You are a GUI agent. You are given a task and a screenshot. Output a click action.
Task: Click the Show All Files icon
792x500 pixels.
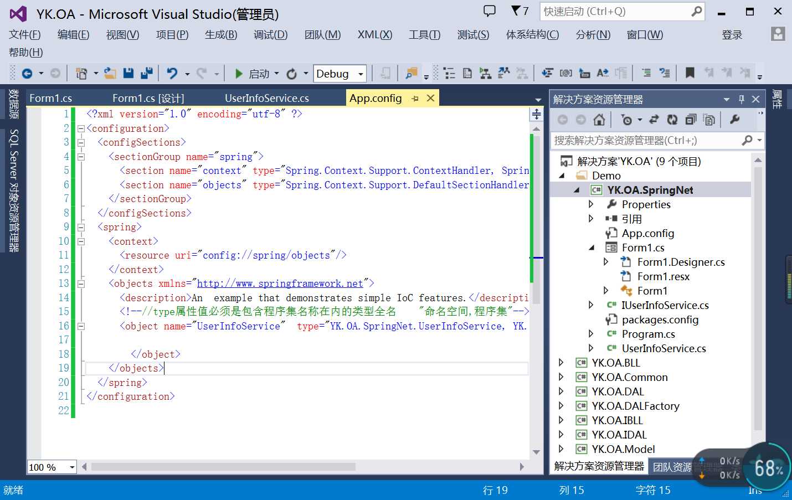pos(709,120)
